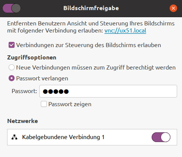Focus the empty area of the Passwort field
The image size is (182, 157).
pyautogui.click(x=122, y=91)
